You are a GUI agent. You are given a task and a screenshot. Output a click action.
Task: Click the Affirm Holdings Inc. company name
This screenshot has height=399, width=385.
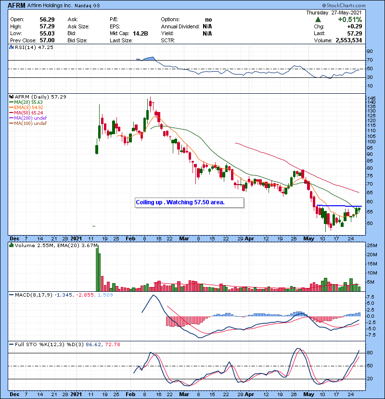click(50, 5)
